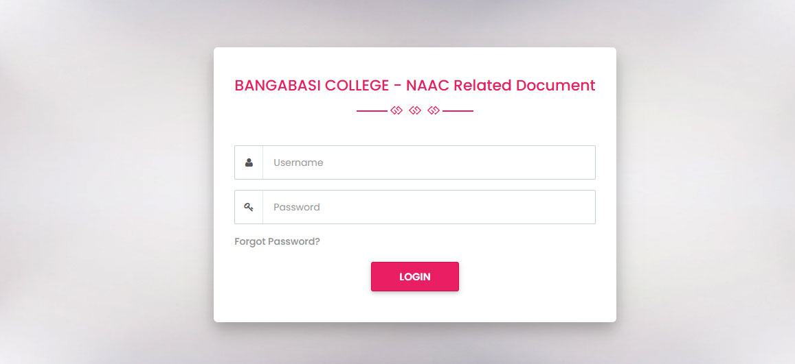Focus the Username input field

429,162
